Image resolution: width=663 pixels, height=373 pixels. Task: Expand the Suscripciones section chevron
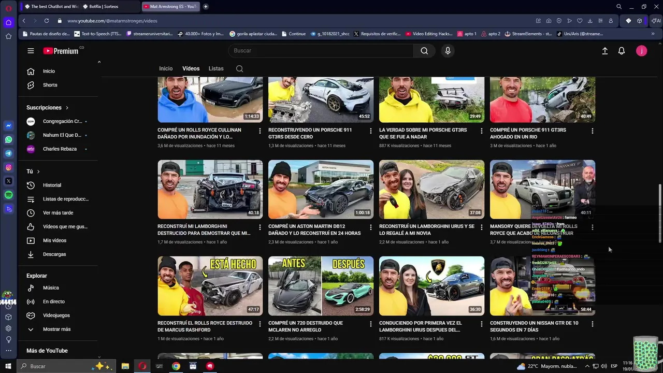point(67,108)
